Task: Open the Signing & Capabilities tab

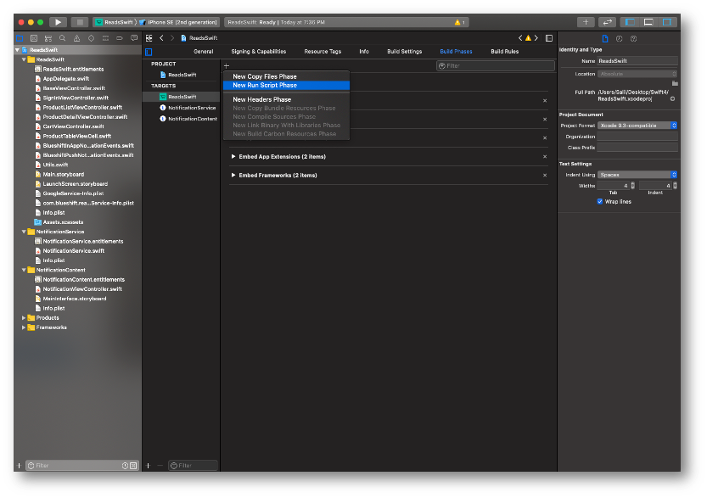Action: pyautogui.click(x=258, y=52)
